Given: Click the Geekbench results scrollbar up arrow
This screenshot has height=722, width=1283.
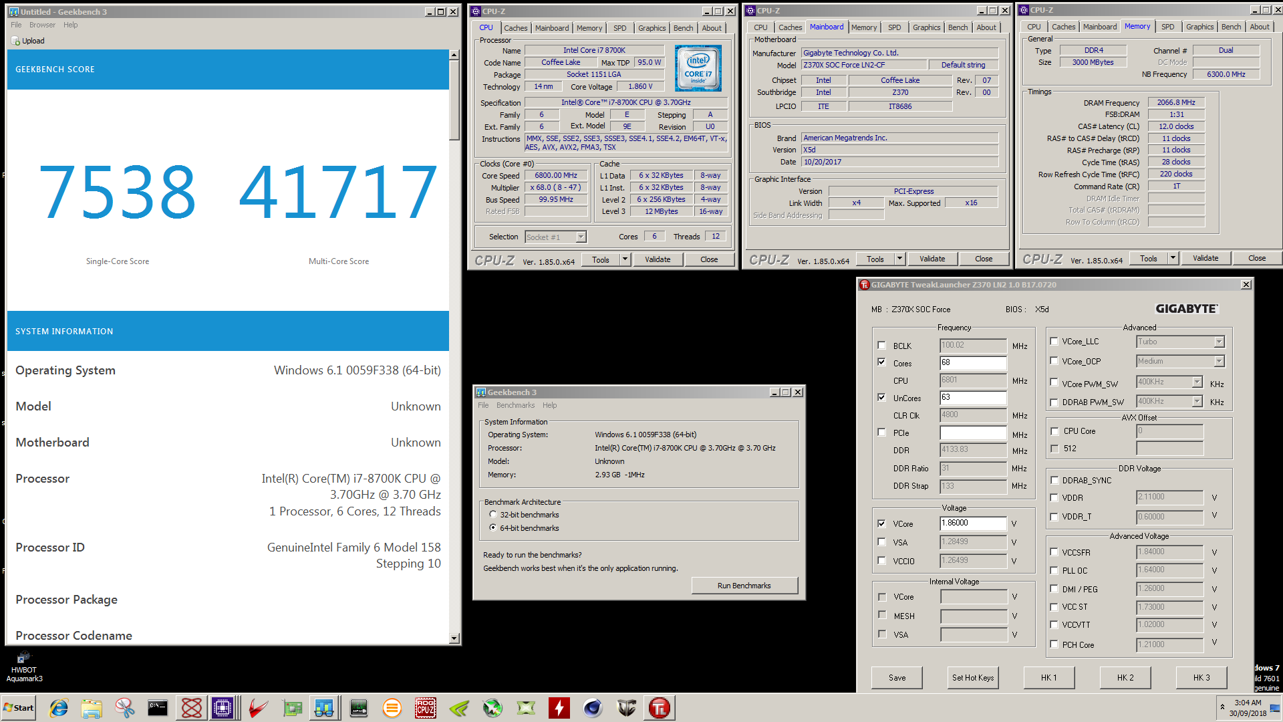Looking at the screenshot, I should [454, 55].
